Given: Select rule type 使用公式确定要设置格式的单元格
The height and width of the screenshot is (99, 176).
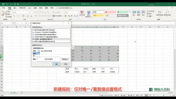Looking at the screenshot, I should [51, 41].
